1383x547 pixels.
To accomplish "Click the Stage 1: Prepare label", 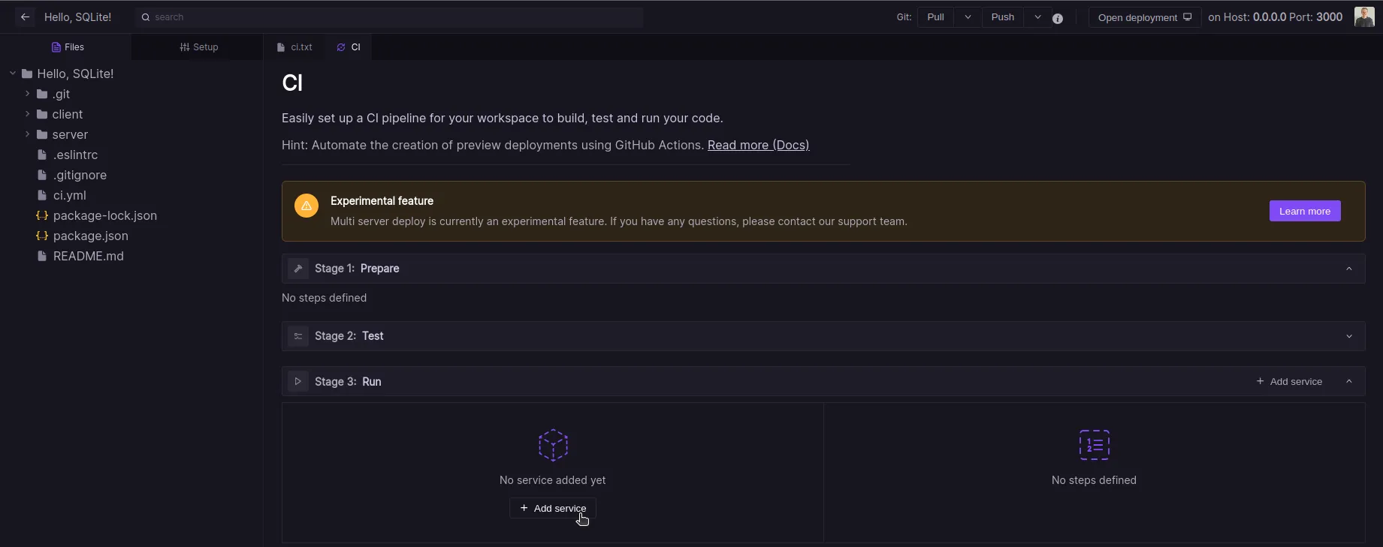I will click(357, 269).
